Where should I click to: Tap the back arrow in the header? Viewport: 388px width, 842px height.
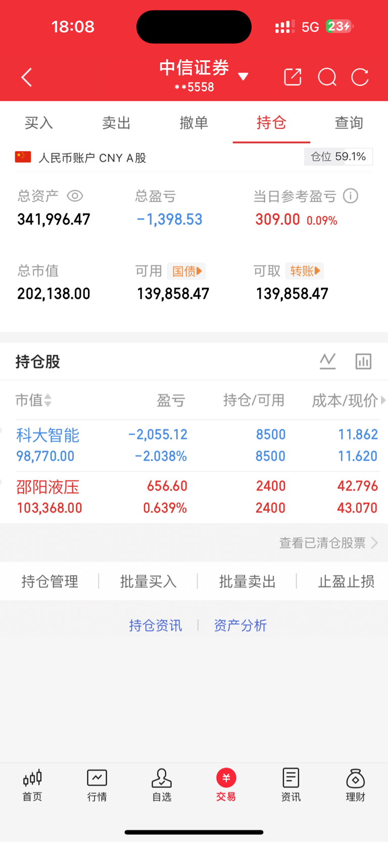pos(27,77)
